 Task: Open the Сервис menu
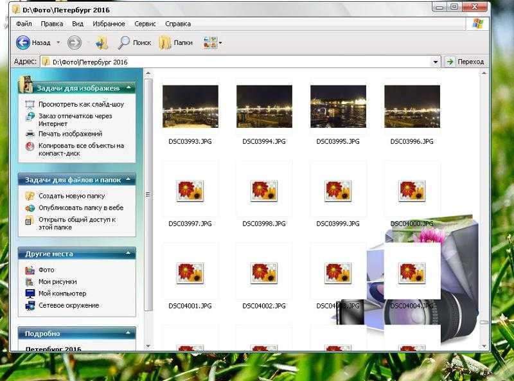click(145, 24)
